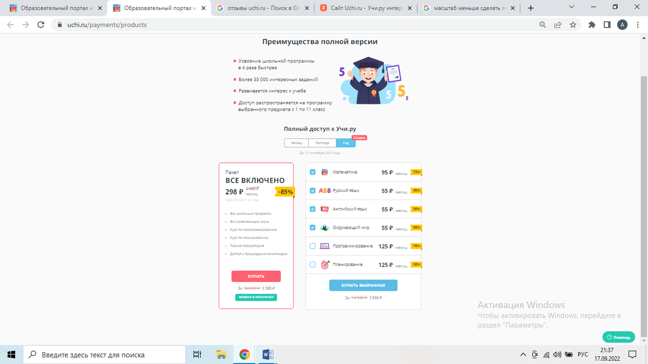The image size is (648, 364).
Task: Click the network Wi-Fi tray icon
Action: point(546,355)
